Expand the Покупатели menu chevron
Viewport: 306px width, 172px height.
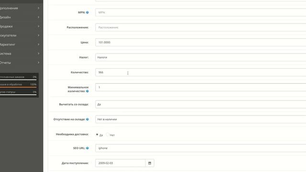(x=38, y=35)
